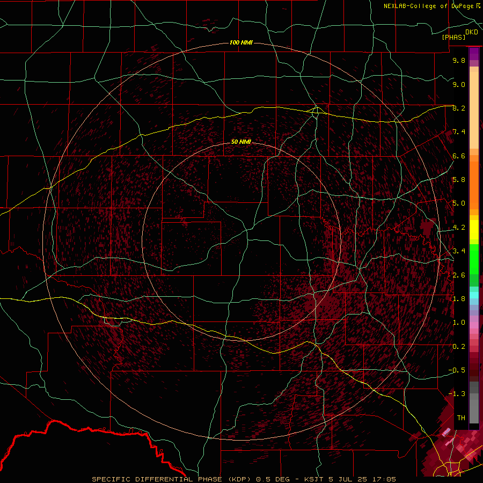Click the -1.3 scale value
Image resolution: width=483 pixels, height=483 pixels.
[x=457, y=394]
